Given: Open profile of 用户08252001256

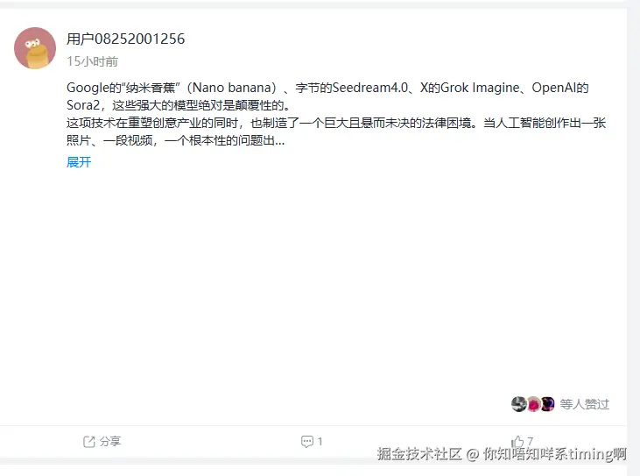Looking at the screenshot, I should (x=126, y=39).
